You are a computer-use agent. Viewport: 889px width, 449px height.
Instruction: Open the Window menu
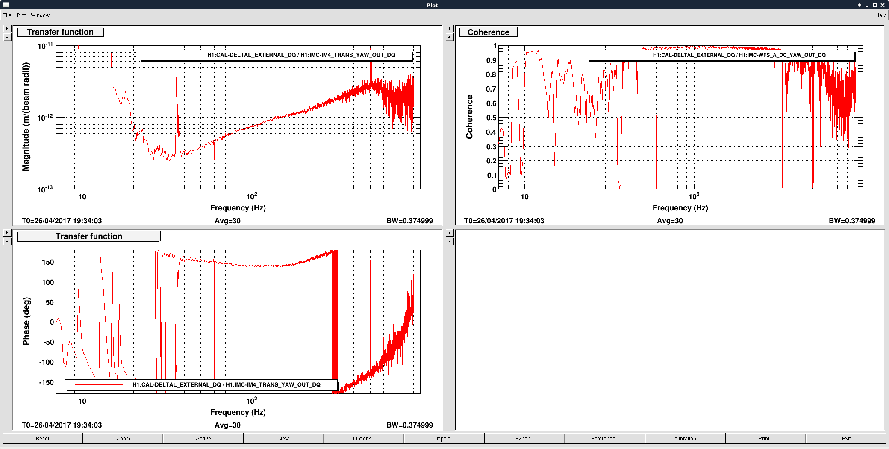click(40, 15)
